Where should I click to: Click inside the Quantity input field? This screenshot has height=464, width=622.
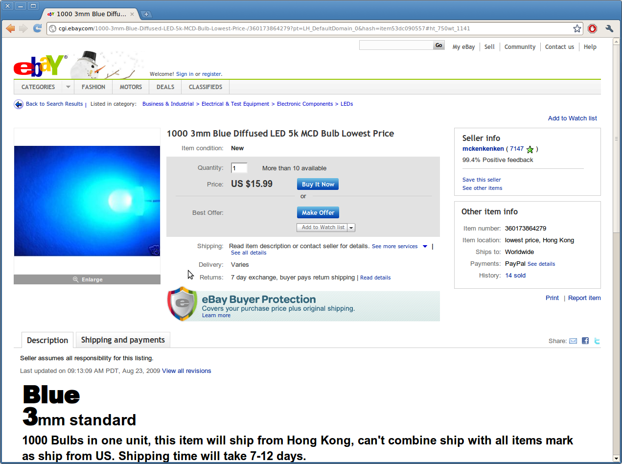pyautogui.click(x=239, y=168)
